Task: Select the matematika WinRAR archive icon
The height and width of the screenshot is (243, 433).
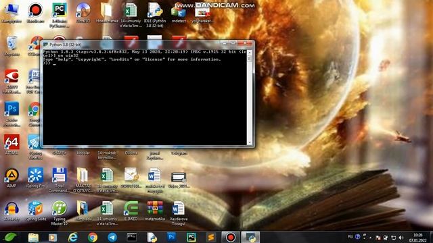Action: point(155,211)
